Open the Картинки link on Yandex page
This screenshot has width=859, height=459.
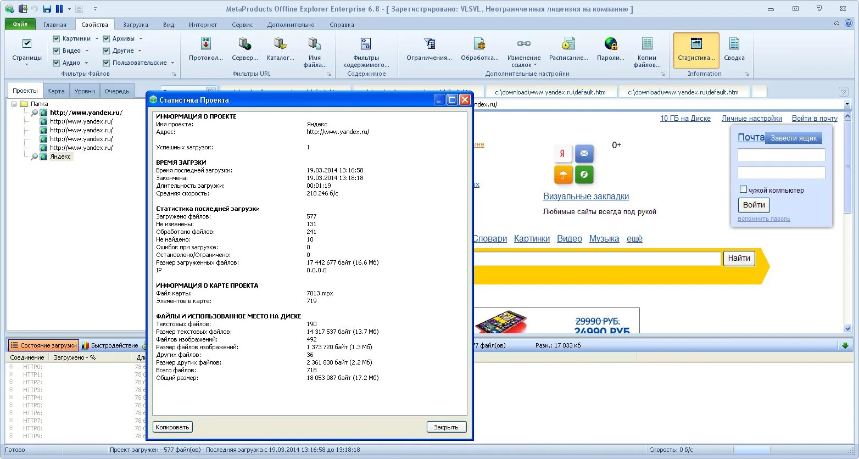[x=532, y=238]
